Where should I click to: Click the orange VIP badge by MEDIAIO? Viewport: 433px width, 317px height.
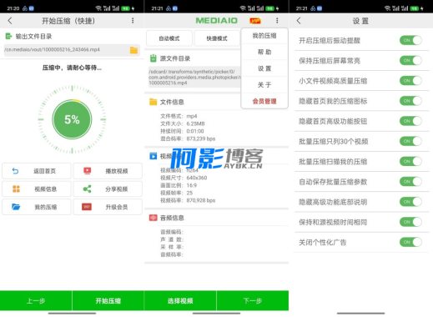click(x=255, y=21)
